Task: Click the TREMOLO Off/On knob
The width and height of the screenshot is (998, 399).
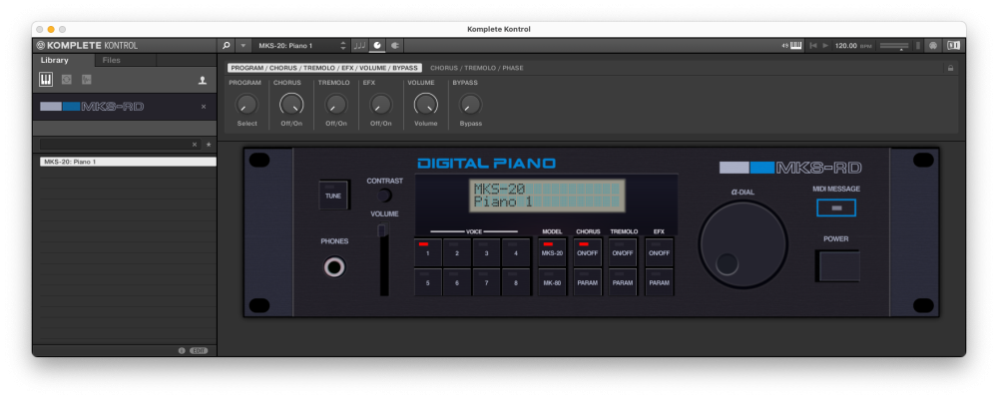Action: point(336,105)
